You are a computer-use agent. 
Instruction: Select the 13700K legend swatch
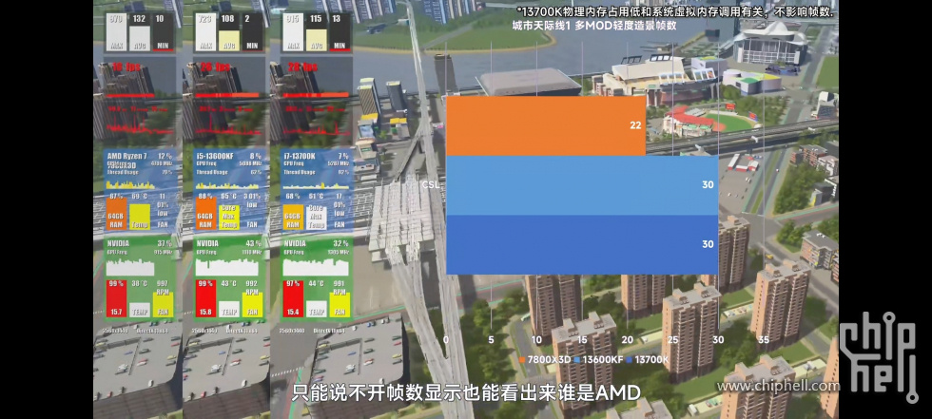(629, 360)
